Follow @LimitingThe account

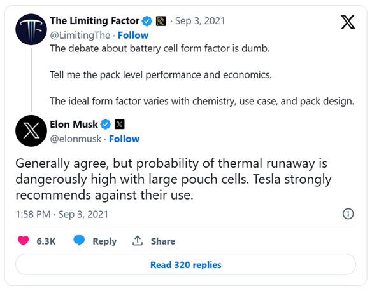coord(133,35)
